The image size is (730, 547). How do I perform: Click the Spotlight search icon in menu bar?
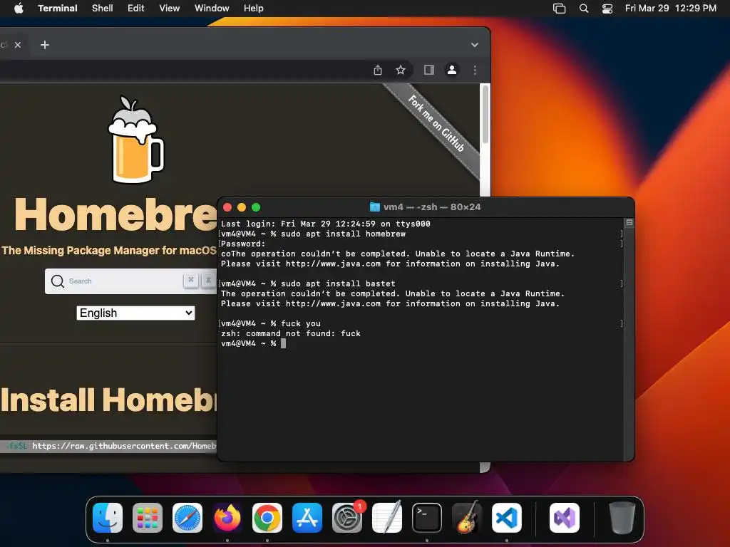(x=584, y=9)
